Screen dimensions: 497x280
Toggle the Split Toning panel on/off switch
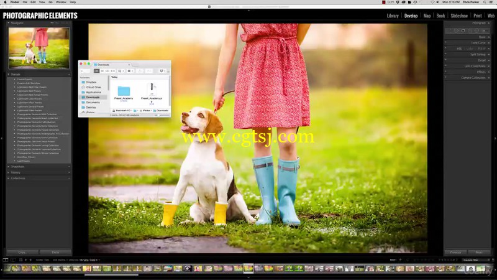(x=445, y=54)
